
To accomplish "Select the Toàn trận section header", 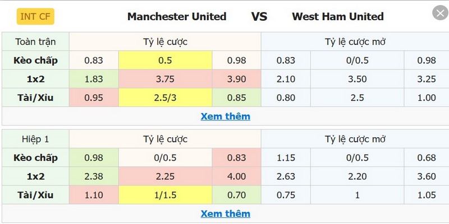I will point(36,42).
